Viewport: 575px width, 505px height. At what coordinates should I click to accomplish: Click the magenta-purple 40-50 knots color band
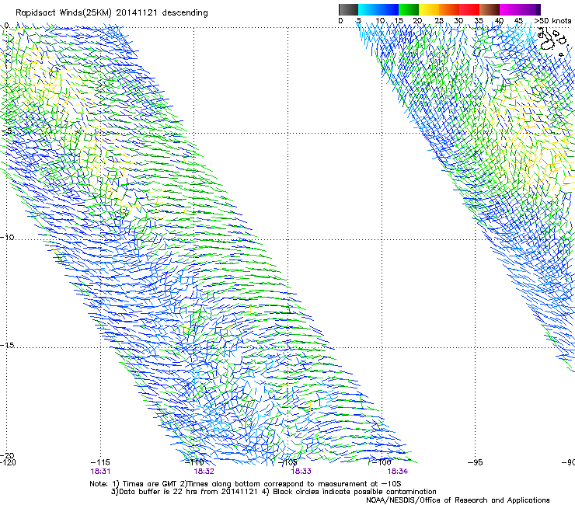coord(520,9)
